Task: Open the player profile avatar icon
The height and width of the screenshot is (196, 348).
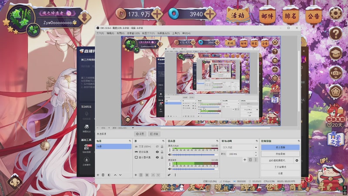Action: coord(84,17)
